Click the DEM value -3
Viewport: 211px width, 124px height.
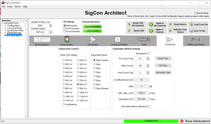point(141,87)
